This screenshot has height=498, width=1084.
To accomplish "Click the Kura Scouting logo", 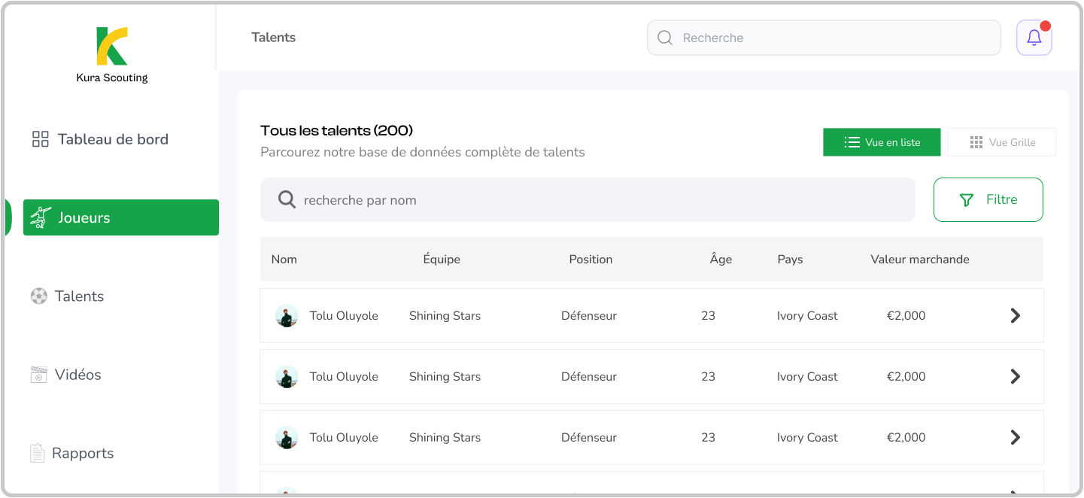I will [112, 47].
